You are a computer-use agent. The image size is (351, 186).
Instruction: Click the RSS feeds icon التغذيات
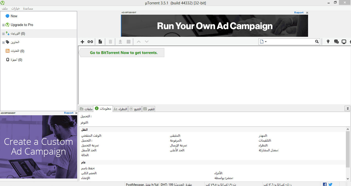[x=7, y=51]
